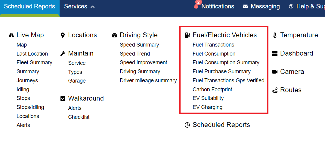This screenshot has width=325, height=145.
Task: Click the Camera video icon
Action: click(x=275, y=72)
